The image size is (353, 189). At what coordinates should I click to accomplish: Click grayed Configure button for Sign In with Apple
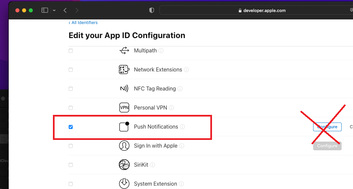tap(327, 146)
